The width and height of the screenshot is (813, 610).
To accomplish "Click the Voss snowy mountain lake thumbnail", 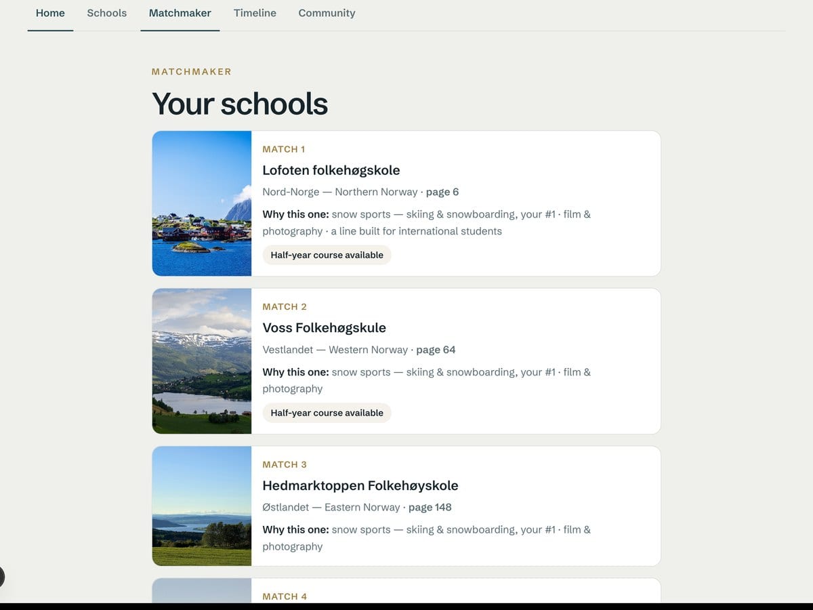I will tap(202, 361).
